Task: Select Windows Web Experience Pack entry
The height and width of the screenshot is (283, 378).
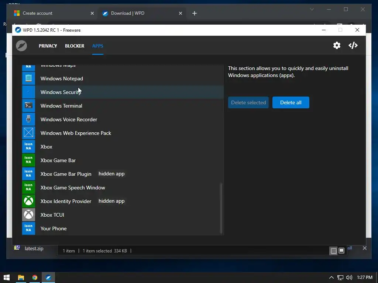Action: (x=123, y=133)
